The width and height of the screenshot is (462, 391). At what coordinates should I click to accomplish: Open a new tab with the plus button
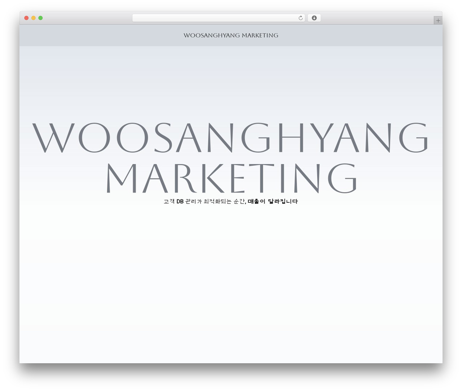coord(438,21)
